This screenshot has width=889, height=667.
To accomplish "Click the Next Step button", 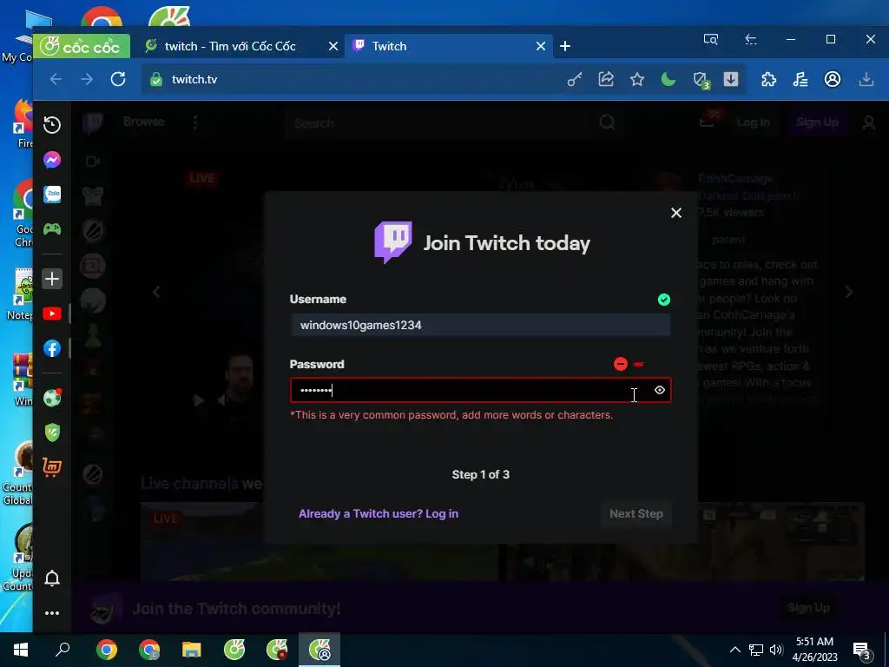I will click(x=636, y=514).
